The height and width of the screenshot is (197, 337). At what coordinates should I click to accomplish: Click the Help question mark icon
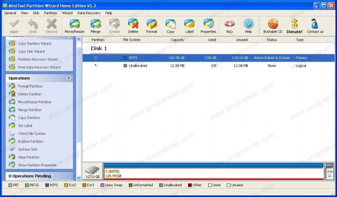pyautogui.click(x=248, y=23)
